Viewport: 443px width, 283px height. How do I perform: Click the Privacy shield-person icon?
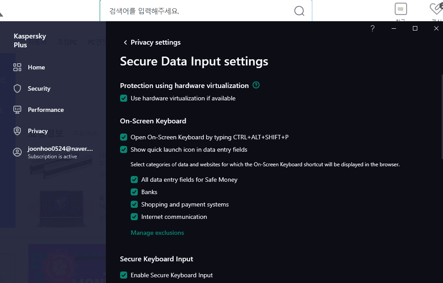click(x=17, y=131)
